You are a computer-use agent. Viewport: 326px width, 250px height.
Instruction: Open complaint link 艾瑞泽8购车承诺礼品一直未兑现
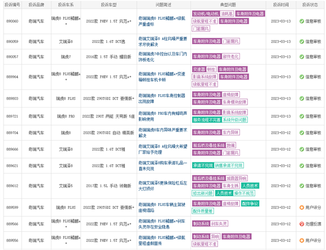[x=163, y=165]
